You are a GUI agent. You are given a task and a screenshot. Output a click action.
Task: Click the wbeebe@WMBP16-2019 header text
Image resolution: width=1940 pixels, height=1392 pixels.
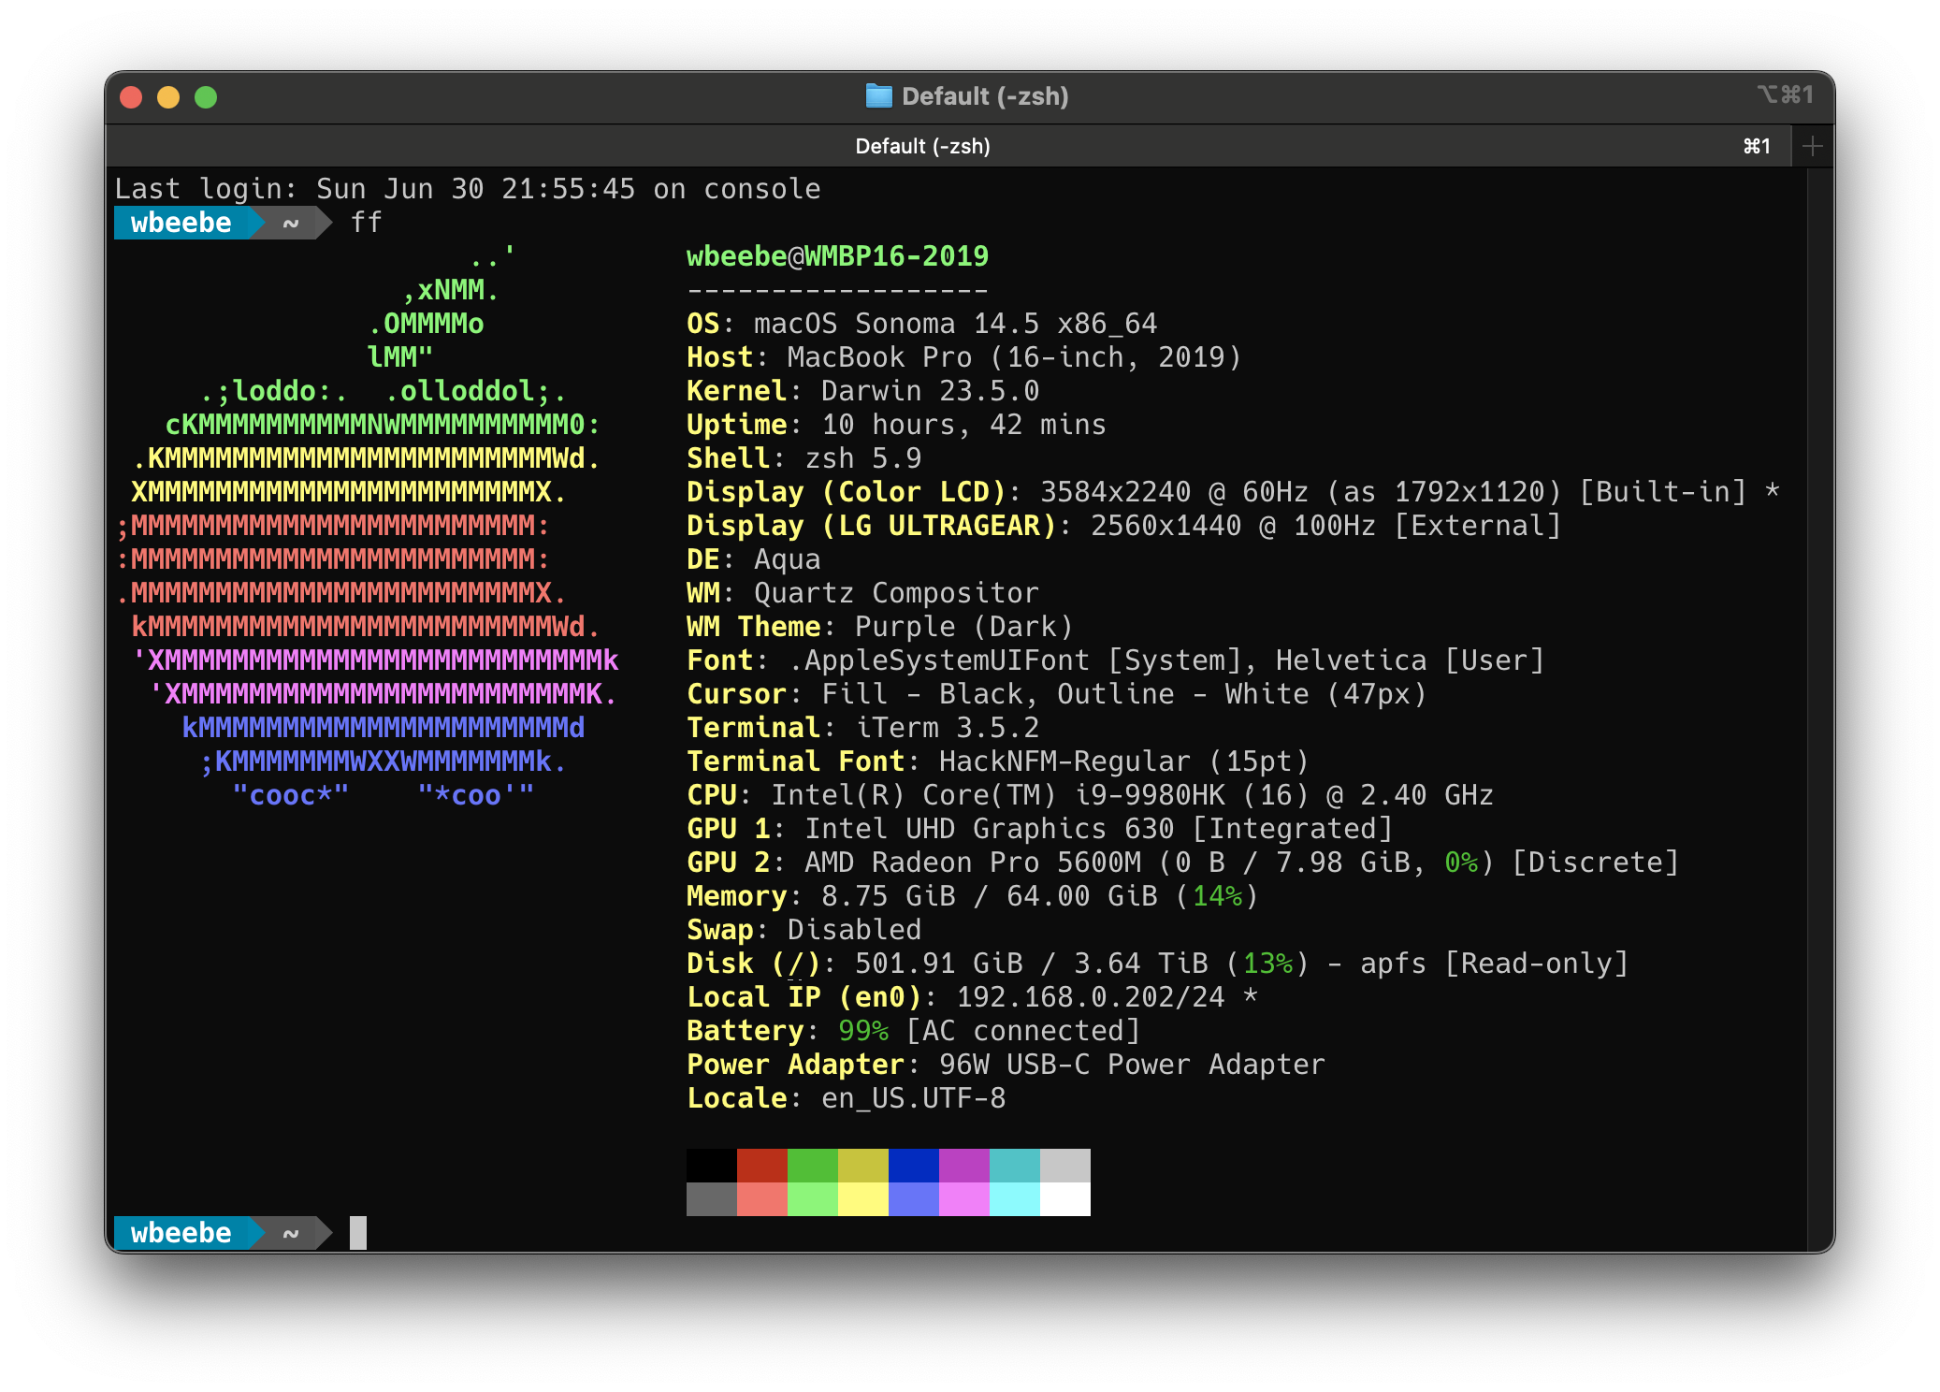coord(837,256)
